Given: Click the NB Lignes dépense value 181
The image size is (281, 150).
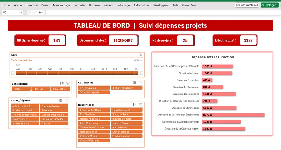Looking at the screenshot, I should coord(56,40).
